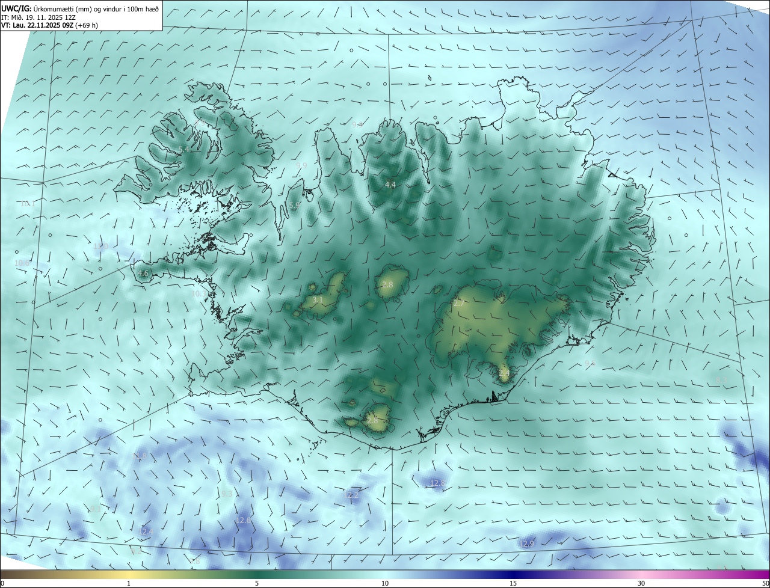Click the 3.1 value label on the glacier
The image size is (770, 588).
[x=318, y=299]
